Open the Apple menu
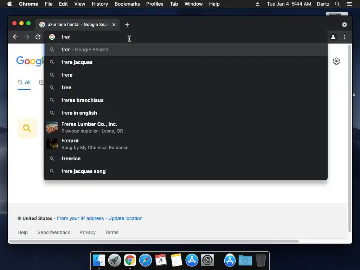Image resolution: width=360 pixels, height=270 pixels. 9,4
